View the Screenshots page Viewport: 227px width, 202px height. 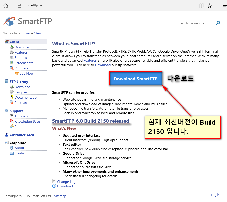pyautogui.click(x=24, y=63)
